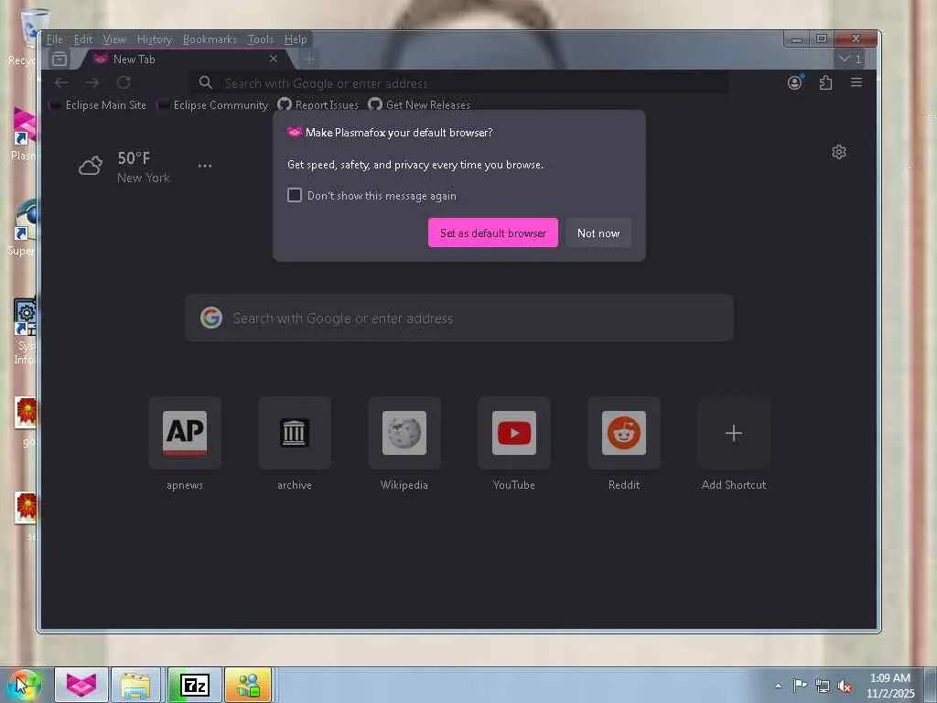
Task: Open the Help menu
Action: click(x=296, y=39)
